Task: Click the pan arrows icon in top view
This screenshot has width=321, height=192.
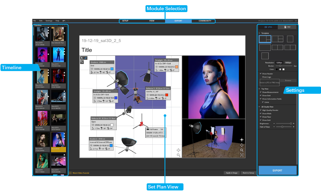Action: tap(178, 150)
